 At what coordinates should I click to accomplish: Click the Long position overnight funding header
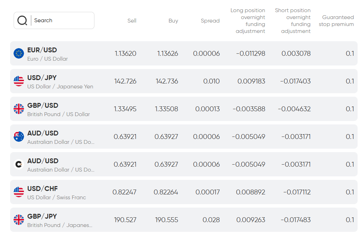tap(247, 21)
